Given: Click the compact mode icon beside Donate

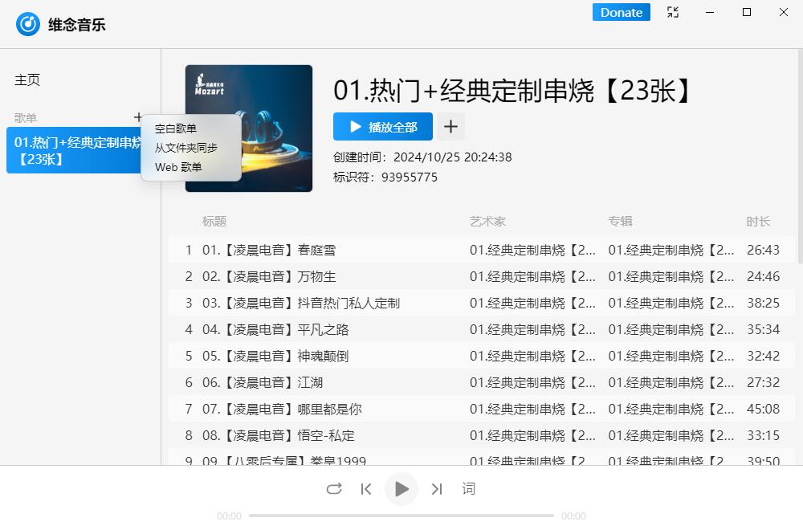Looking at the screenshot, I should (673, 12).
